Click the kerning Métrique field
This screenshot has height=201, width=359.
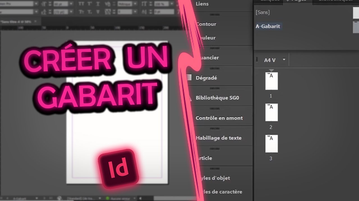[125, 4]
